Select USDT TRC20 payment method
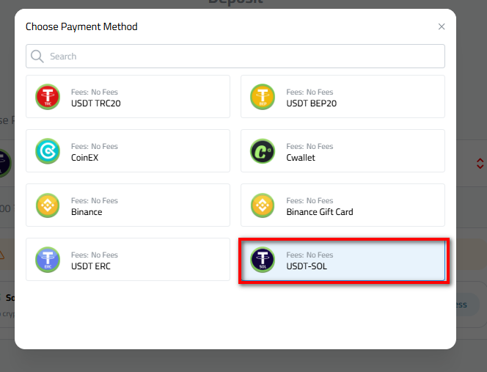487x372 pixels. (x=128, y=97)
